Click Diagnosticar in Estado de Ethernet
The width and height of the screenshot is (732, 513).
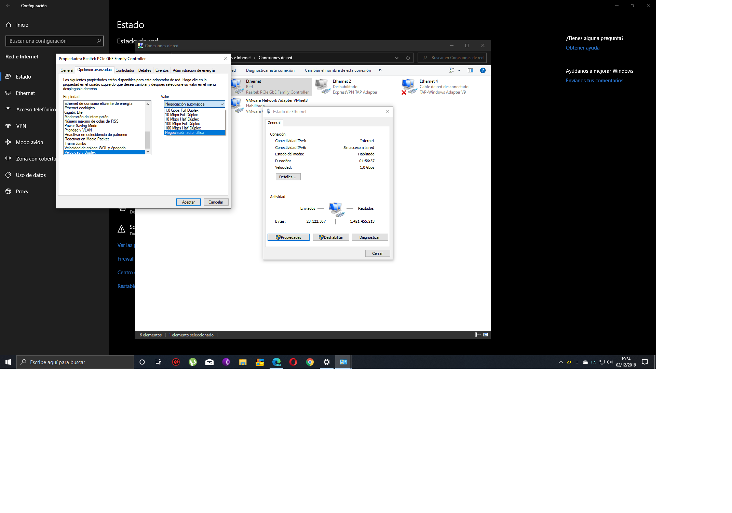(x=370, y=237)
